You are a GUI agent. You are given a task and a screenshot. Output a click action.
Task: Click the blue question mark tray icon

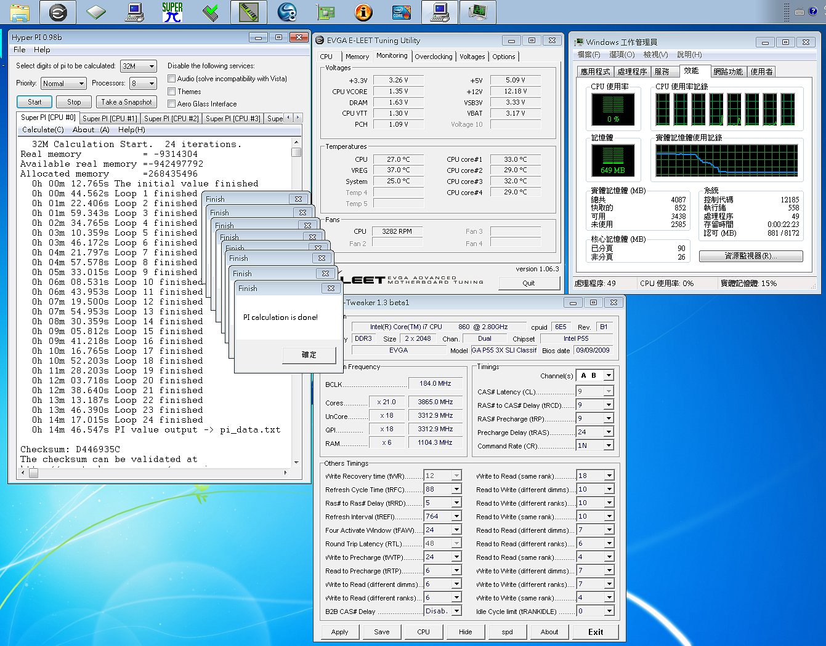(x=814, y=11)
